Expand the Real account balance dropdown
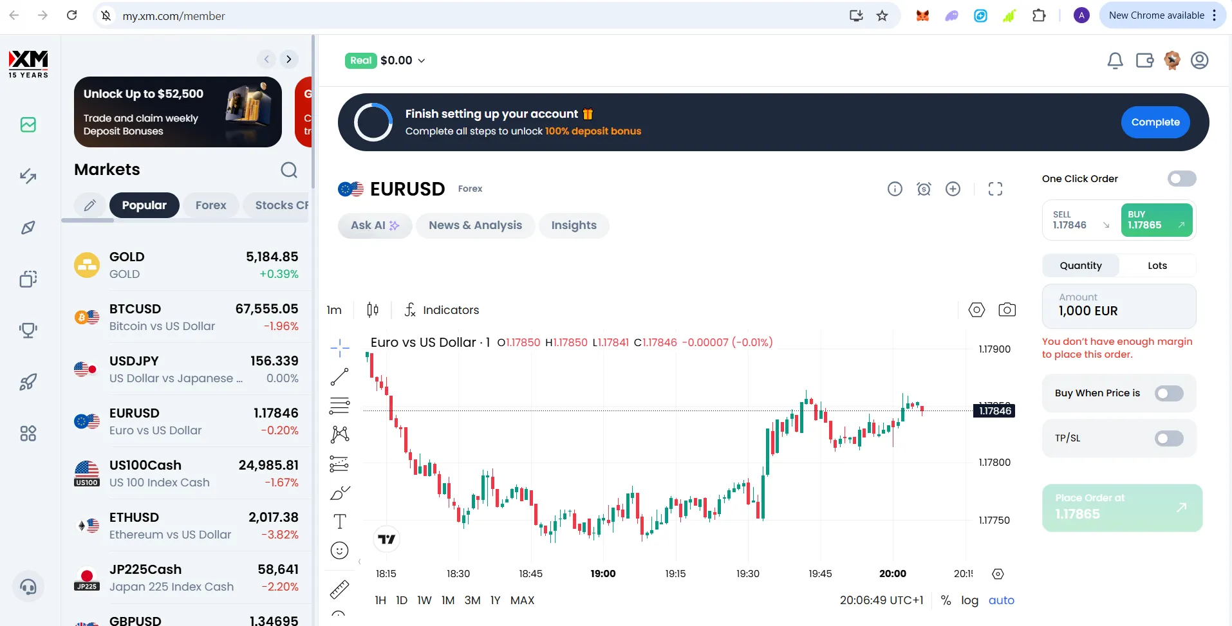 (422, 60)
